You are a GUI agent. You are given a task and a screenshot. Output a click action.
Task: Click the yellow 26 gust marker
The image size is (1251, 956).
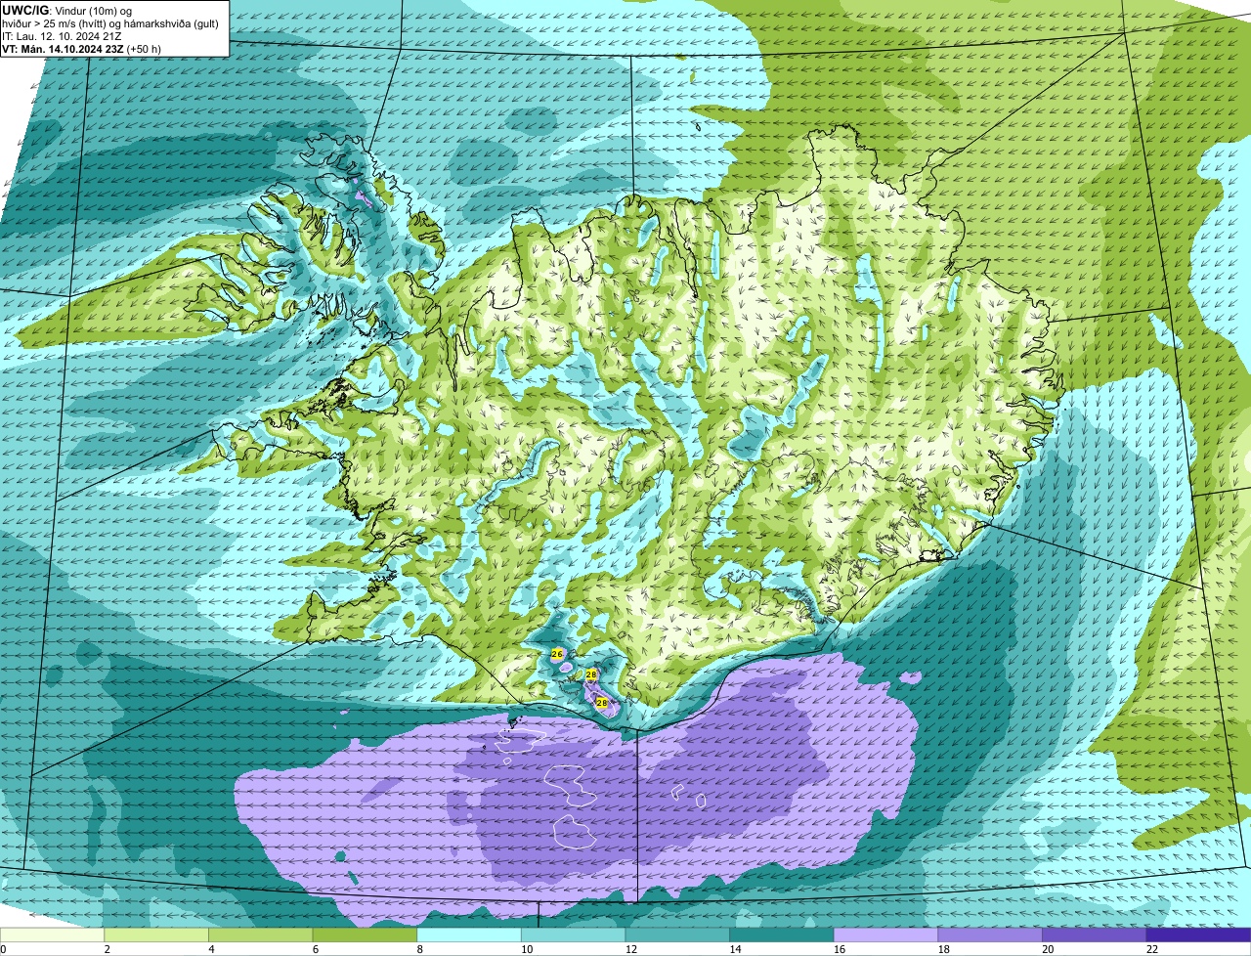[557, 654]
